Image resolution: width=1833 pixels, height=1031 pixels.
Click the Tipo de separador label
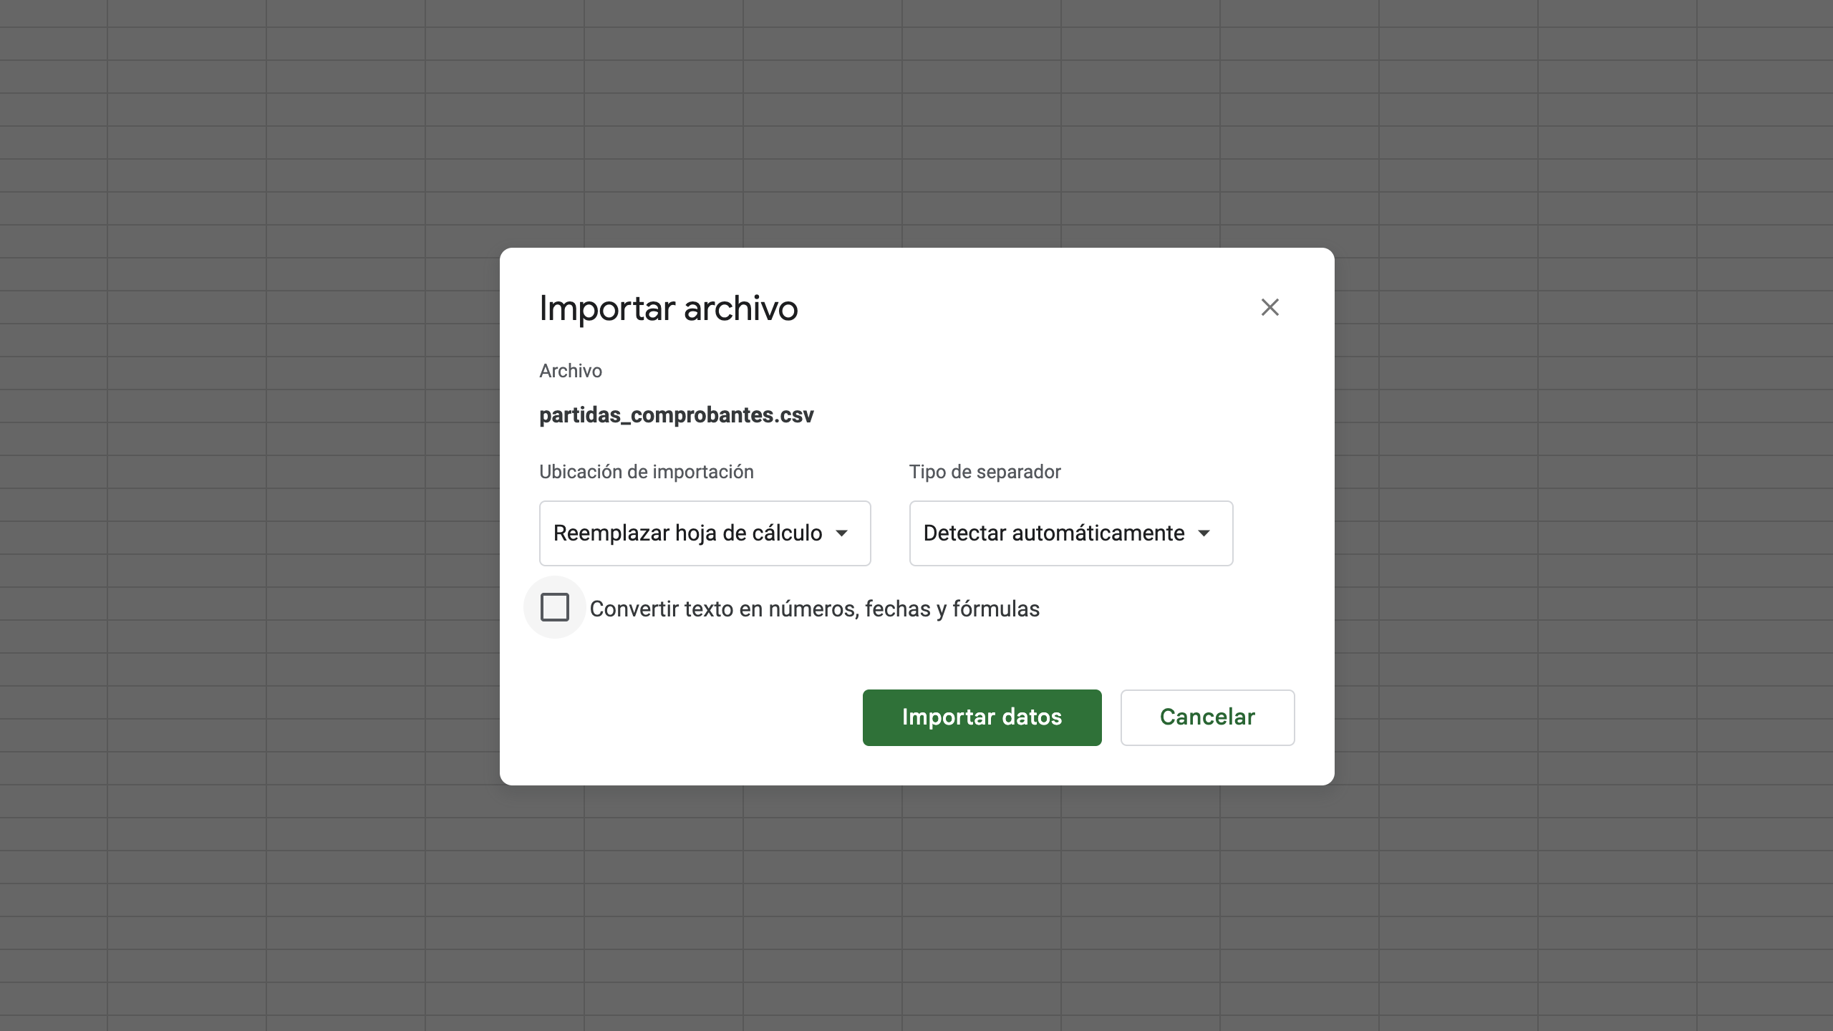985,472
